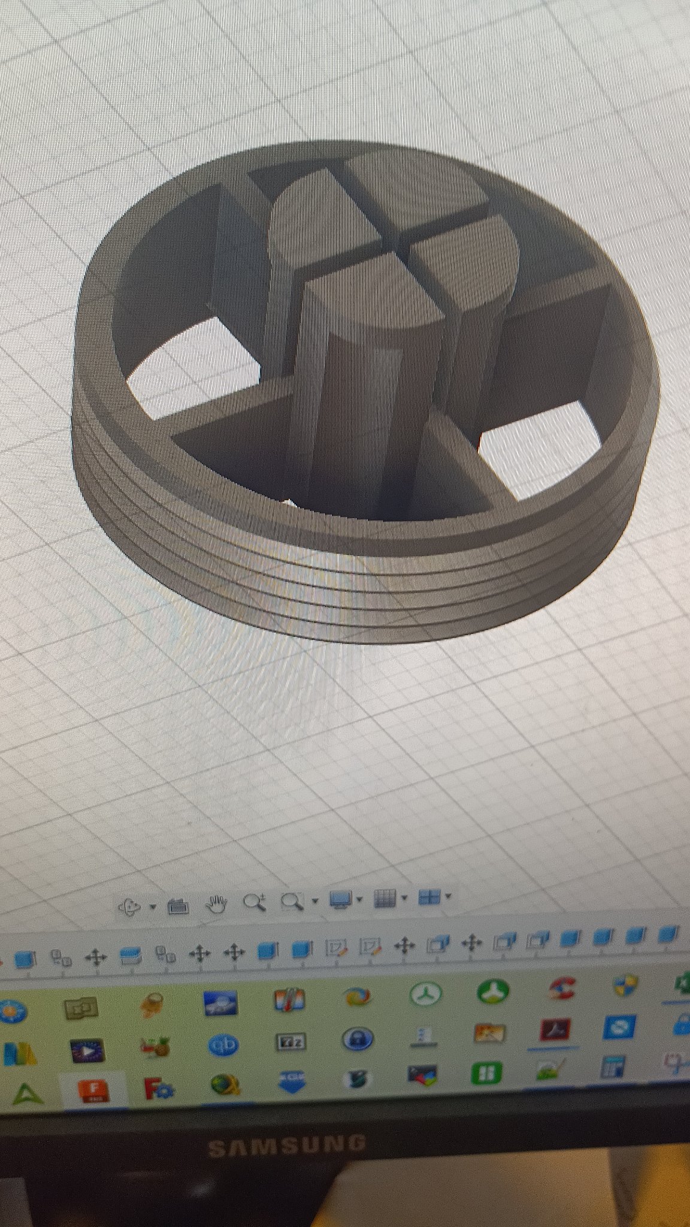Select the first pattern feature in the timeline
This screenshot has width=690, height=1227.
60,959
